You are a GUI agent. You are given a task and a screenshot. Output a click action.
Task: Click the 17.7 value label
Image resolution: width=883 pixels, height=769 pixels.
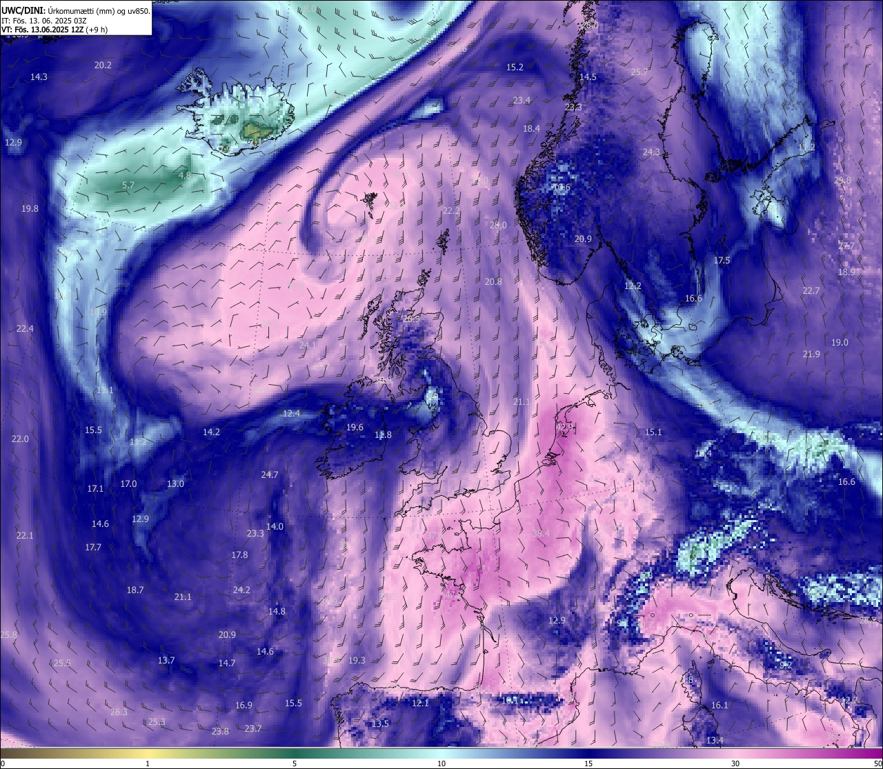click(93, 547)
